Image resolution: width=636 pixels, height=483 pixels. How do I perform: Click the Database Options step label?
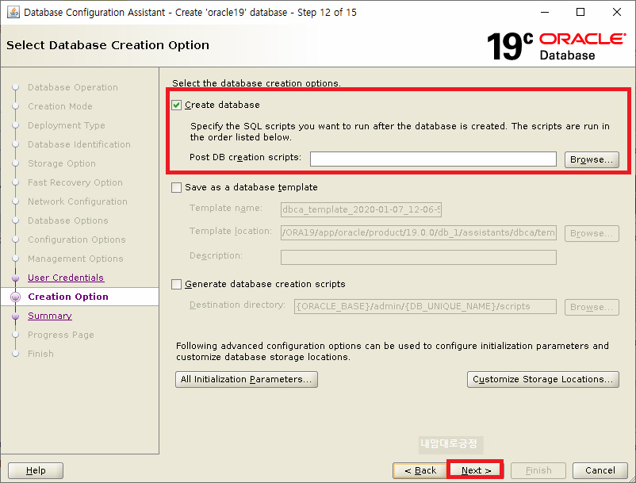67,221
